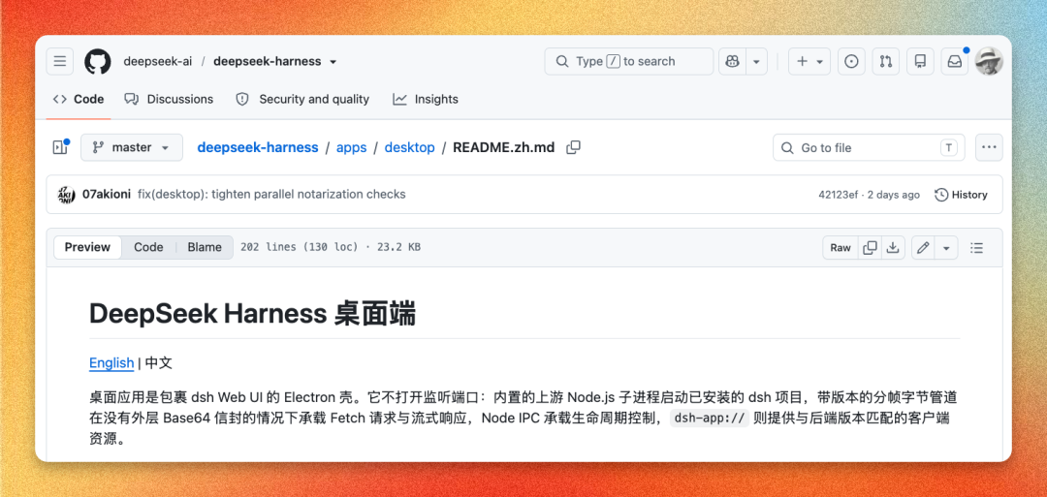This screenshot has height=497, width=1047.
Task: Open the Insights tab
Action: coord(426,100)
